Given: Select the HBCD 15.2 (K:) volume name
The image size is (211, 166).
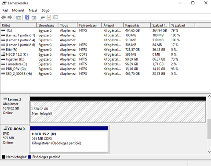Looking at the screenshot, I should tap(17, 54).
